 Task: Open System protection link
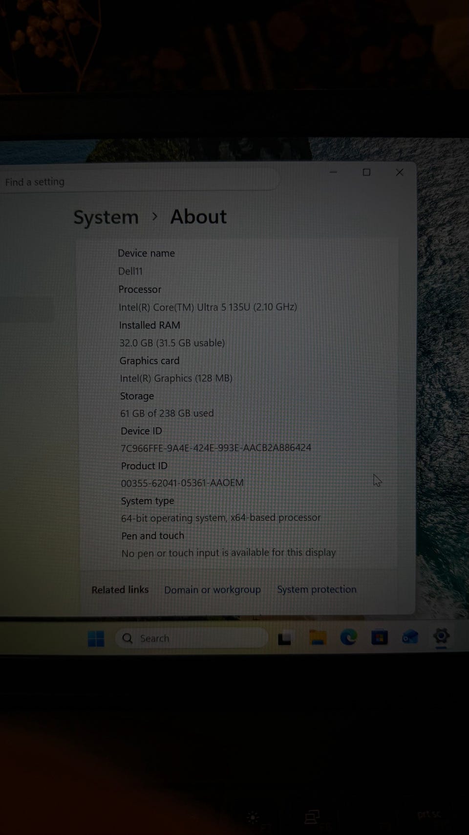317,589
